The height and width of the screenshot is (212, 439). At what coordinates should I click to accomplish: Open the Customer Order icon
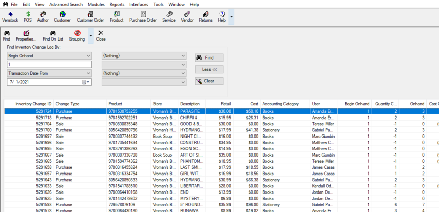(90, 17)
